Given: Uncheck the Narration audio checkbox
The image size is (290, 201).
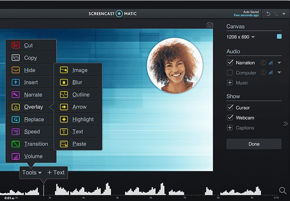Looking at the screenshot, I should (x=230, y=62).
